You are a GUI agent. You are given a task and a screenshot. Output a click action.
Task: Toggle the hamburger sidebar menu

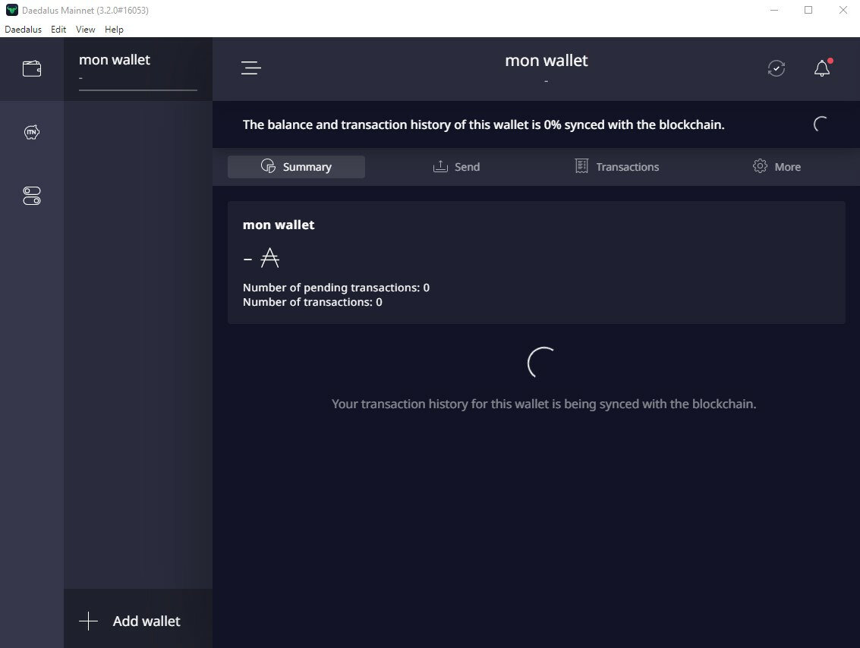click(250, 68)
